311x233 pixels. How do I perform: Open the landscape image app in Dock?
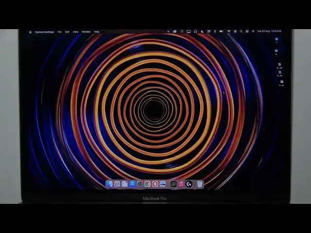tap(163, 184)
